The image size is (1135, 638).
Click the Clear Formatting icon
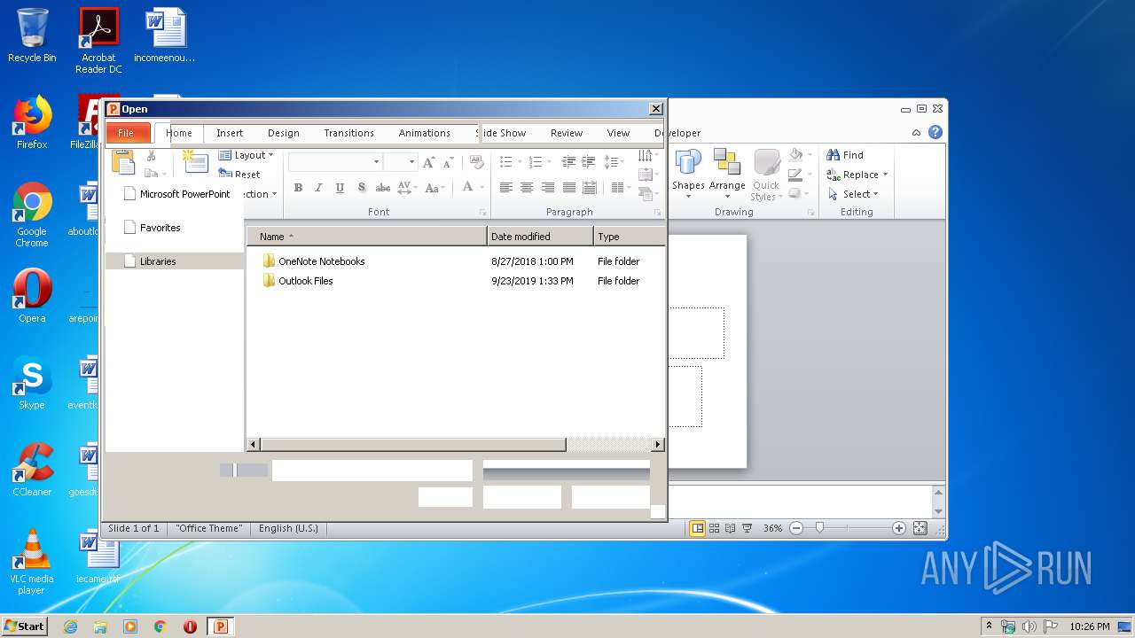coord(477,162)
